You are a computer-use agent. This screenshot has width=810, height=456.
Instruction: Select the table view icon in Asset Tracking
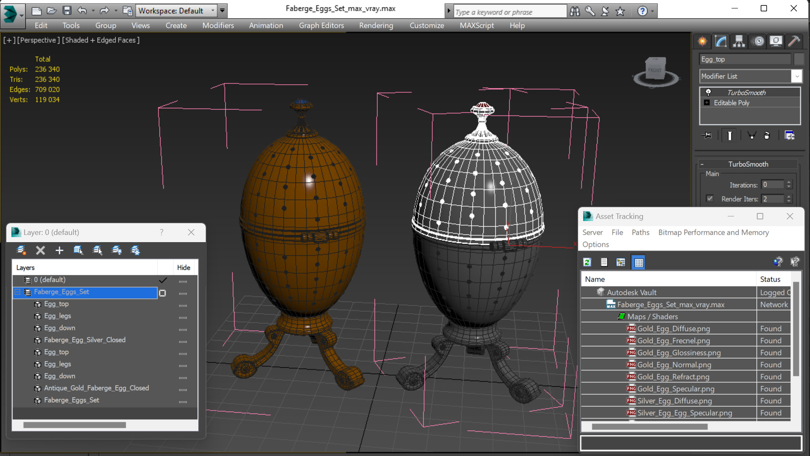[638, 262]
